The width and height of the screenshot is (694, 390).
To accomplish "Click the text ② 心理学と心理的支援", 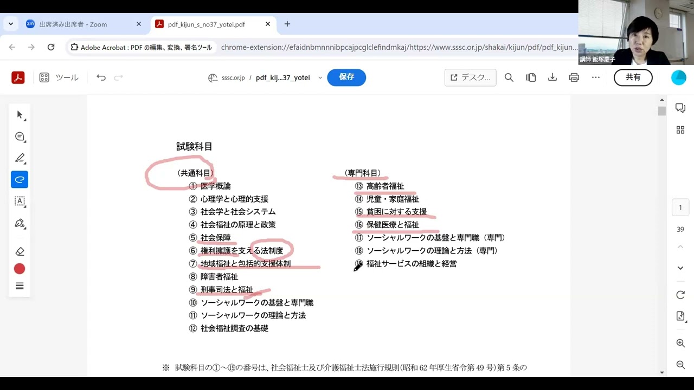I will [228, 199].
